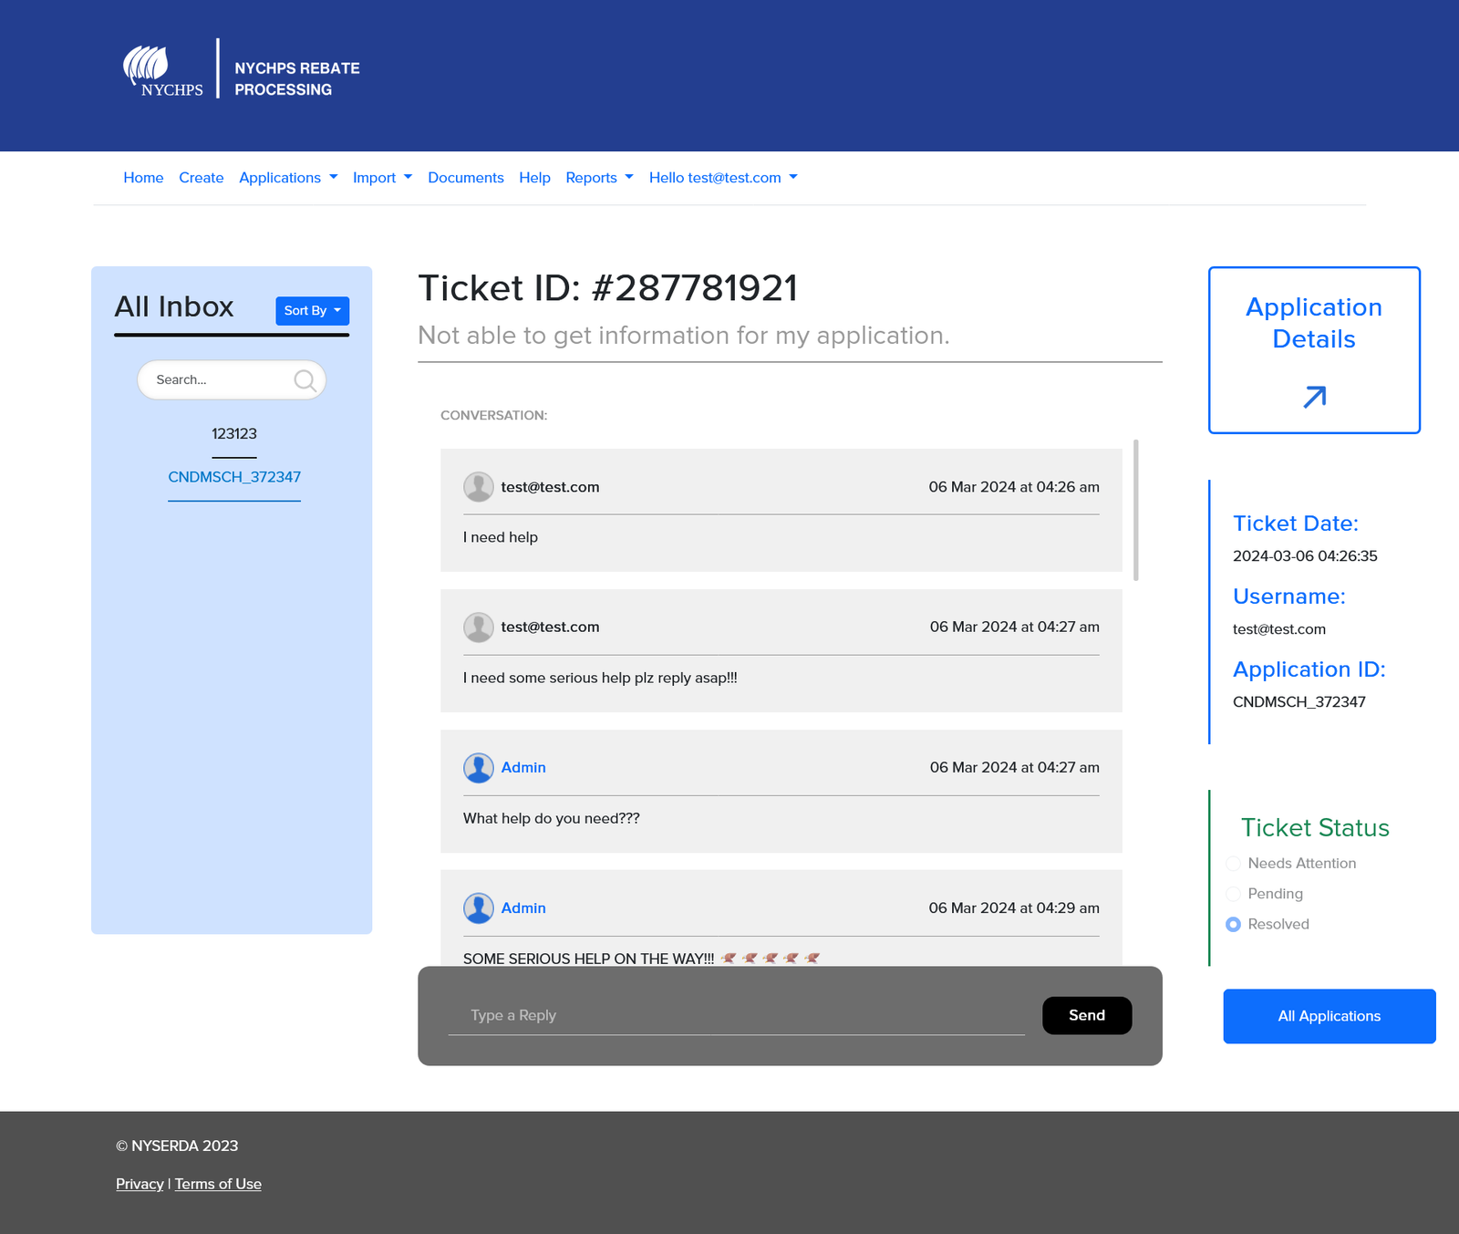The height and width of the screenshot is (1234, 1459).
Task: Click test@test.com avatar on 04:27 am message
Action: point(479,627)
